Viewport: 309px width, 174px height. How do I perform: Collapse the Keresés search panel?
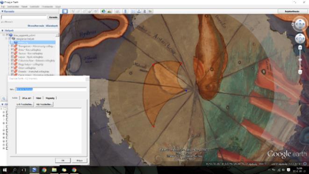coord(2,11)
